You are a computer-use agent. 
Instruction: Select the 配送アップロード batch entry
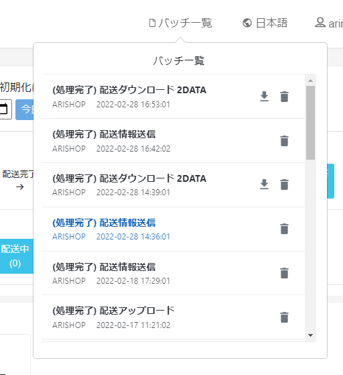(173, 317)
